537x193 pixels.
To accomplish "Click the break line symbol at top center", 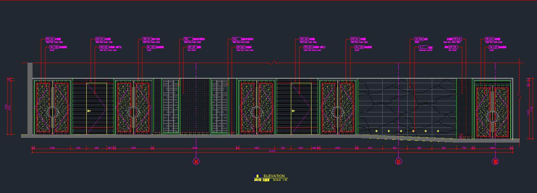I will pyautogui.click(x=273, y=63).
